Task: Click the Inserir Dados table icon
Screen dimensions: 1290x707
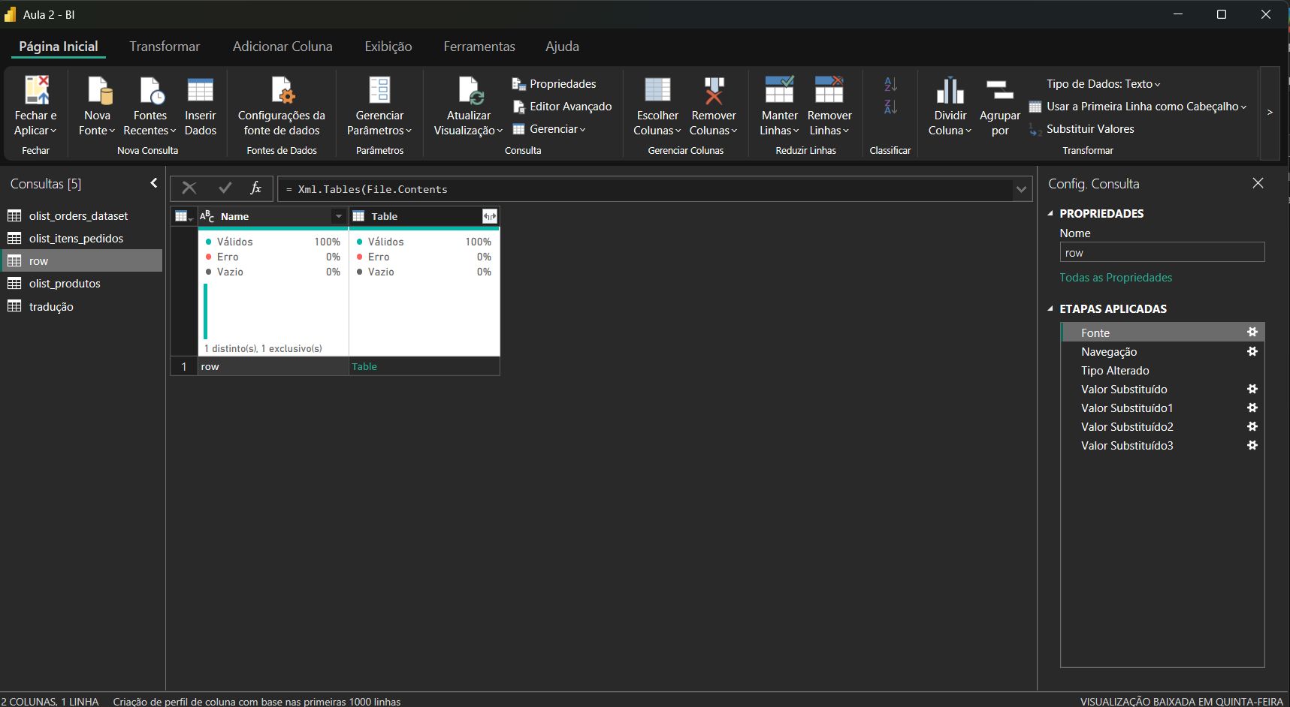Action: [x=201, y=90]
